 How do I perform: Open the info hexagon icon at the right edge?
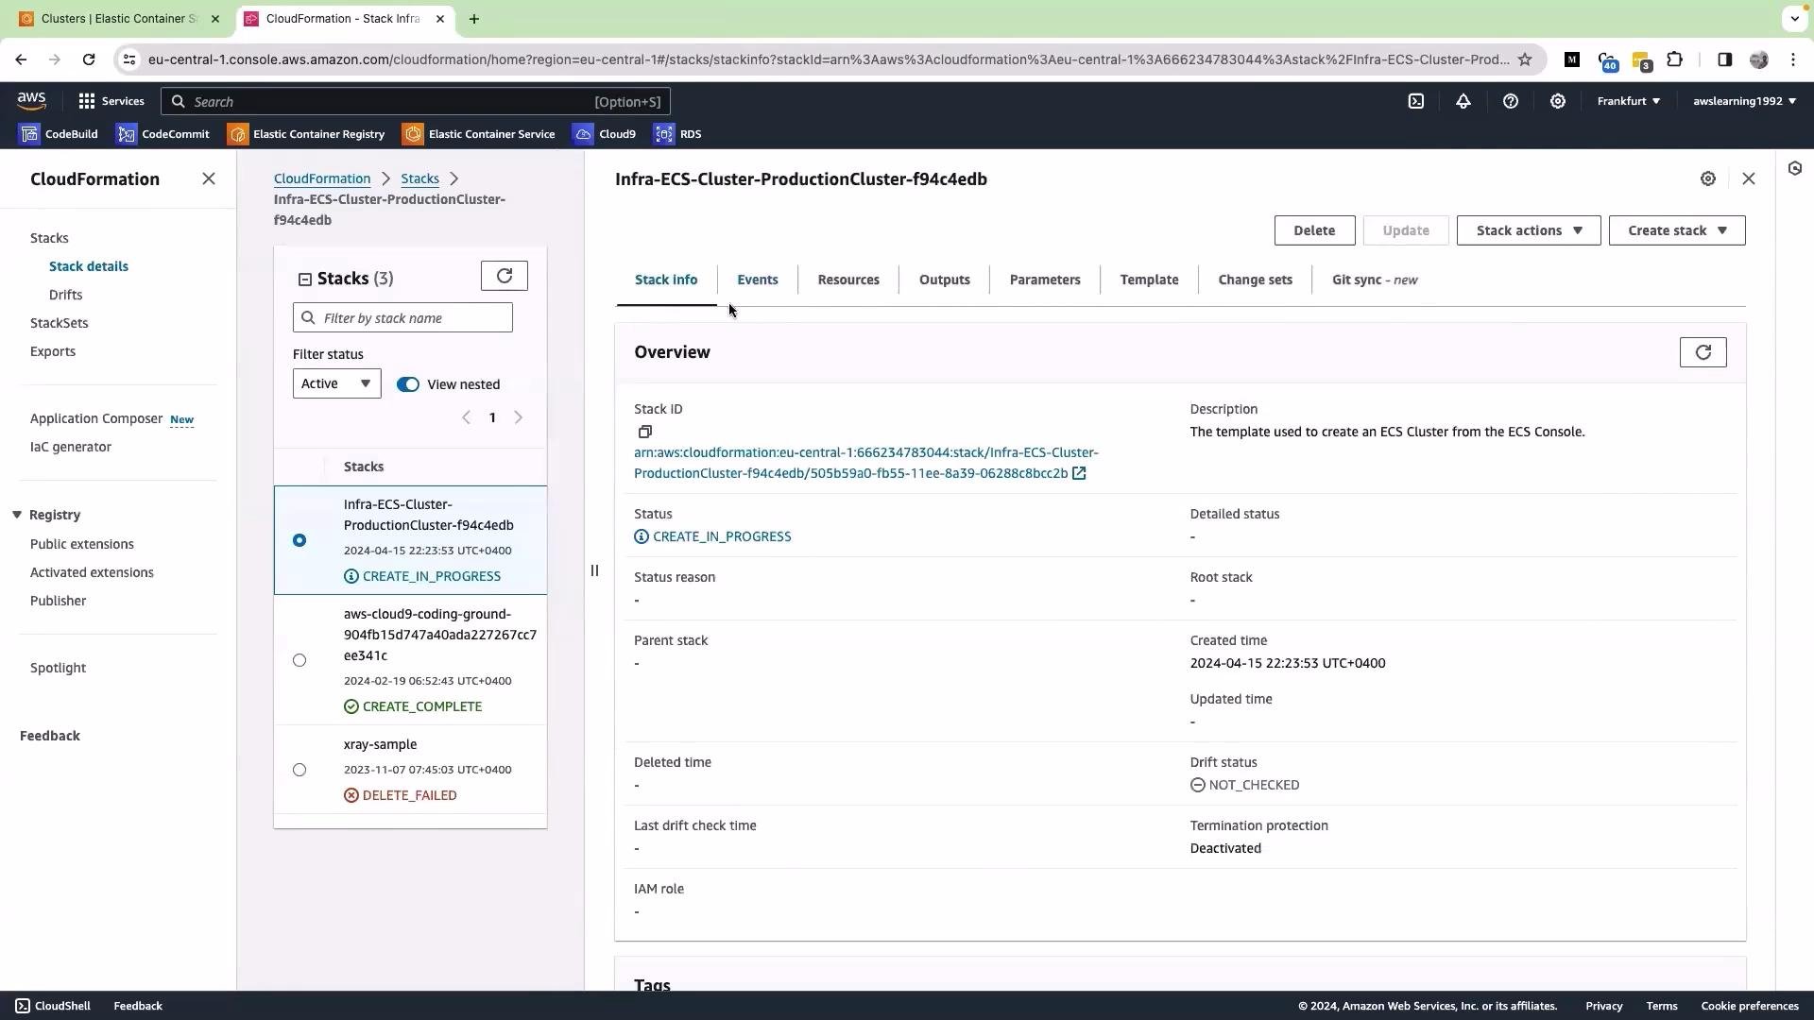tap(1795, 168)
